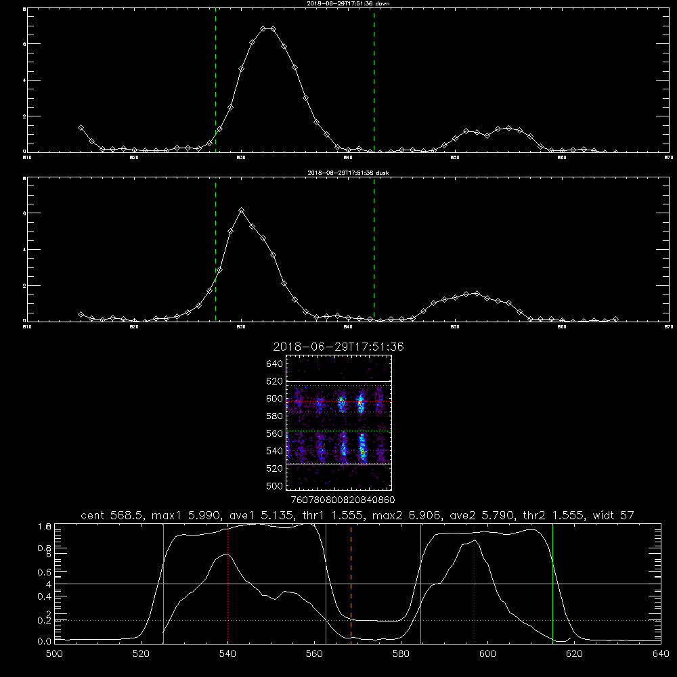Click the 600 label on the image y-axis

[x=275, y=399]
